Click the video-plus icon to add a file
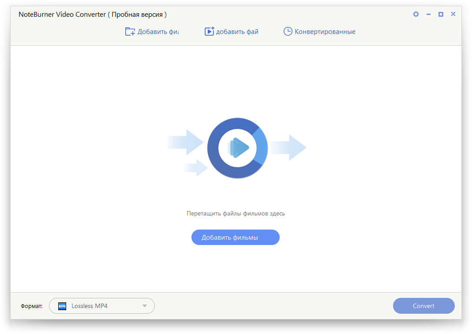 (209, 31)
